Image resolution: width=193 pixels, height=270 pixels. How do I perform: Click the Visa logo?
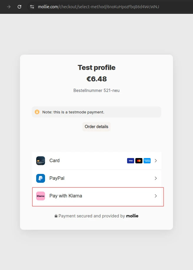point(131,161)
